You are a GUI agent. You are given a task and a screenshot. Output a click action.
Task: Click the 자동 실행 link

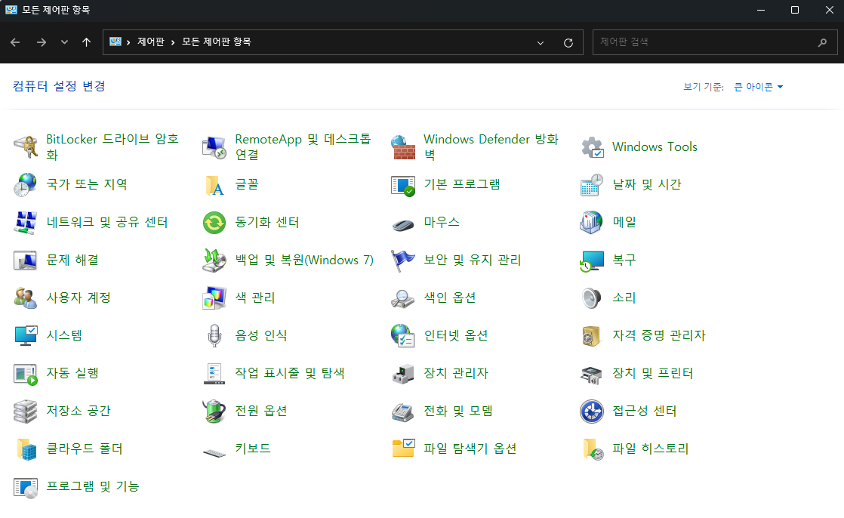(72, 373)
